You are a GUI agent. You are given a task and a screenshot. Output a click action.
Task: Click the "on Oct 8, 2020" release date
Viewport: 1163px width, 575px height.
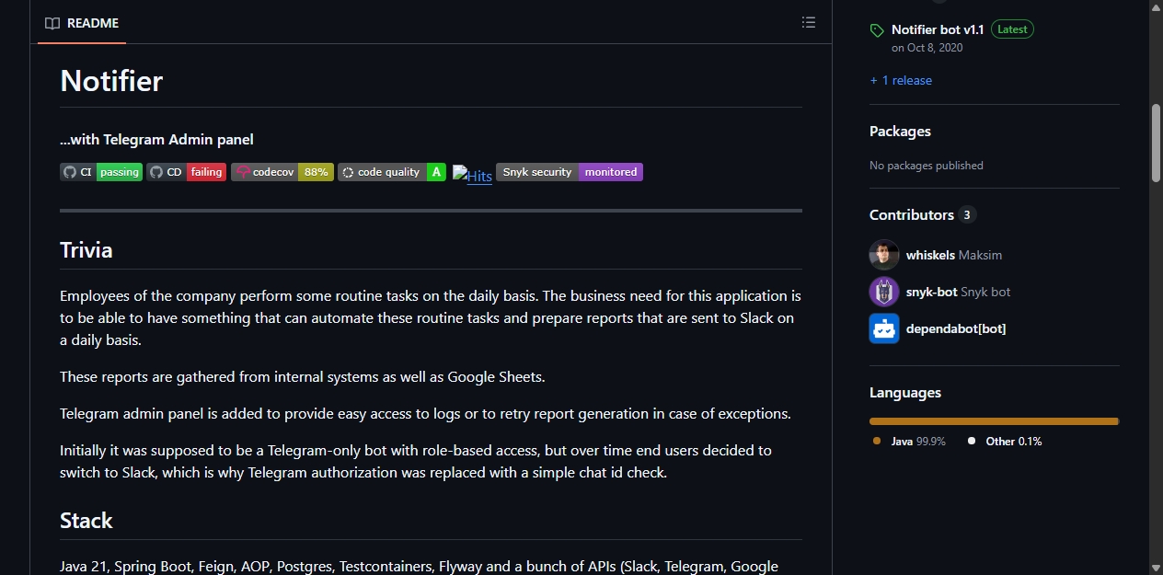click(927, 48)
